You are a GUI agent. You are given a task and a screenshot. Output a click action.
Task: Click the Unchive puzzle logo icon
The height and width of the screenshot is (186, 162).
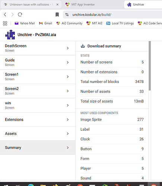point(10,35)
